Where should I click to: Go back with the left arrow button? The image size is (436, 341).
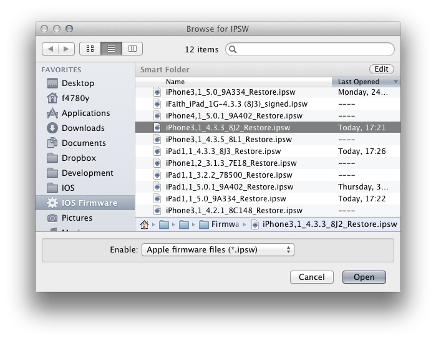coord(51,49)
